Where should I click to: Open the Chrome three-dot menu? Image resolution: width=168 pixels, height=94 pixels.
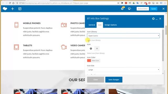click(165, 3)
